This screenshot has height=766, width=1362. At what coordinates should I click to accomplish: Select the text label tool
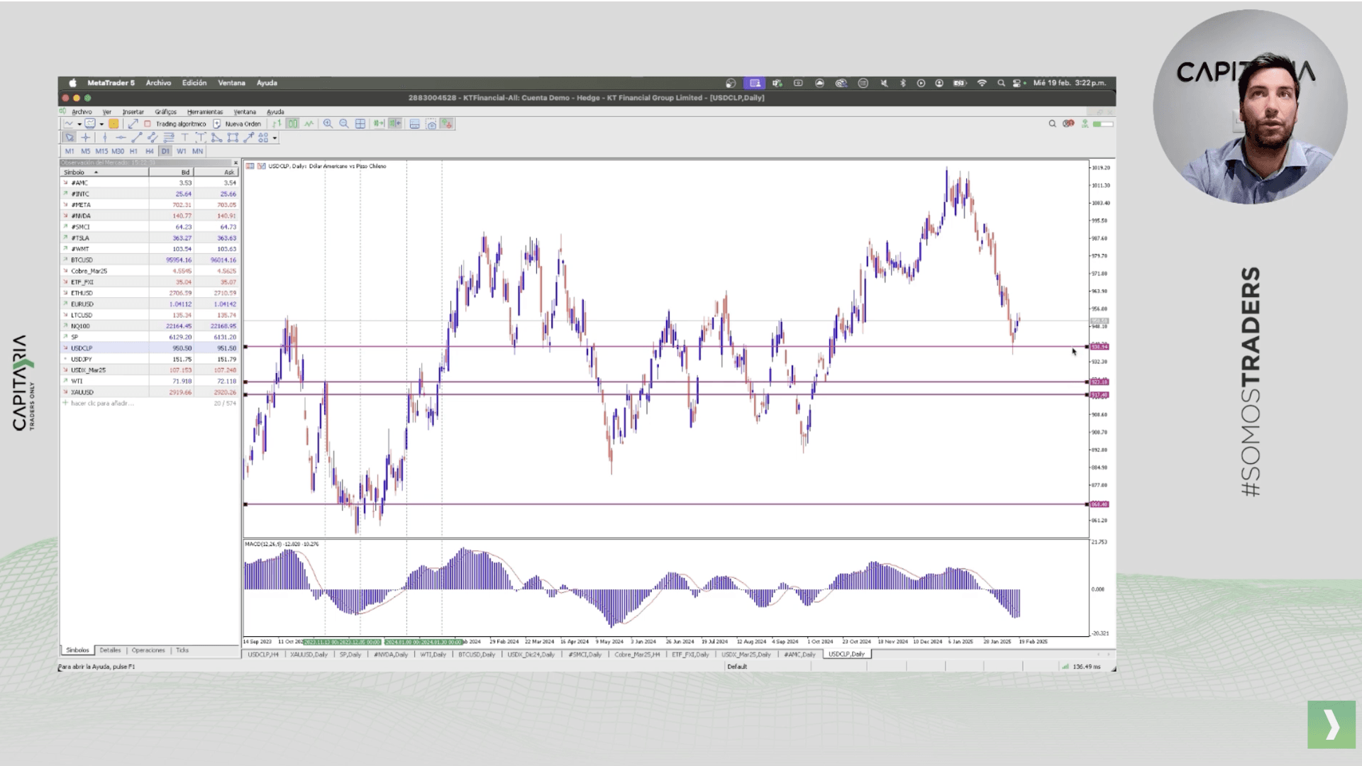pos(201,138)
